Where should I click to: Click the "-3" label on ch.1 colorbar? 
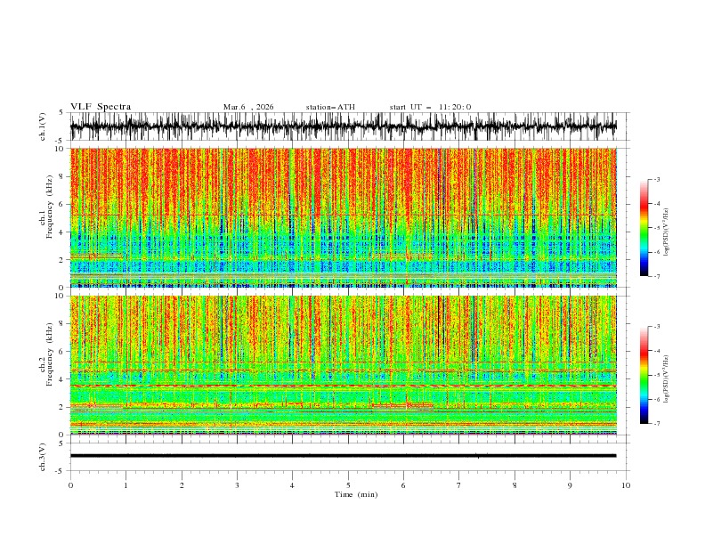[657, 179]
